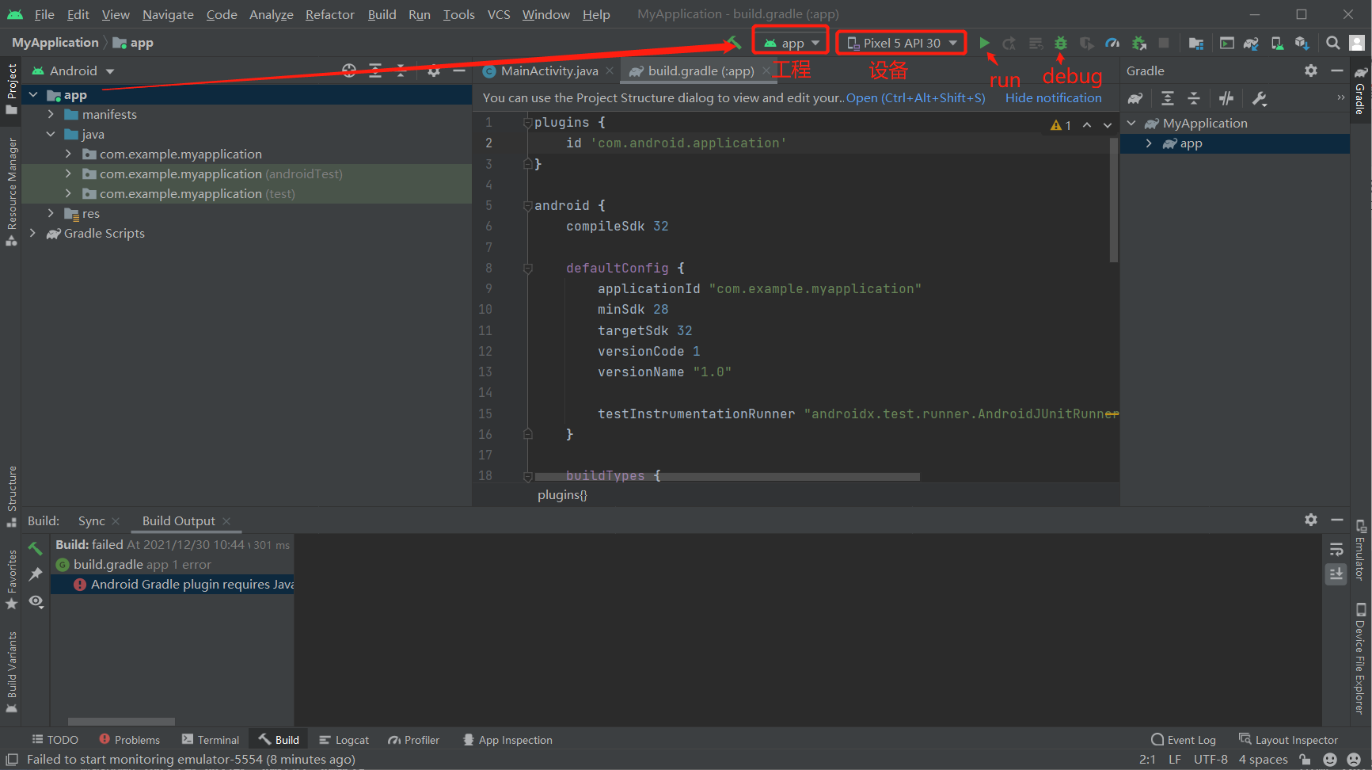Click Hide notification link

click(1053, 98)
